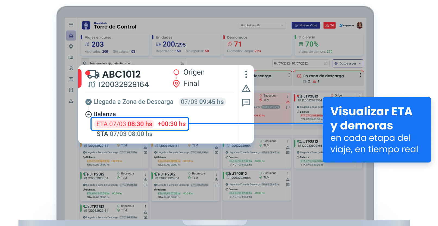Click the warning icon on the ABC1012 card
The width and height of the screenshot is (438, 226).
click(246, 88)
